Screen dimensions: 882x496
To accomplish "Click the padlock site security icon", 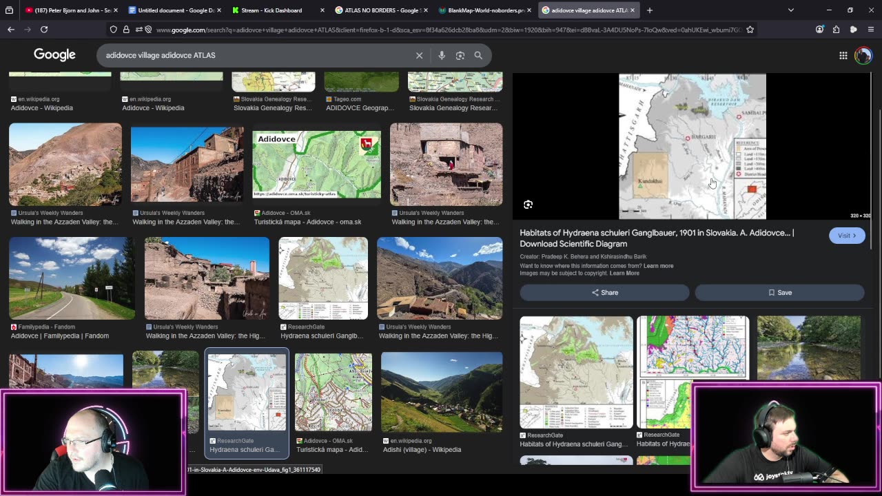I will click(x=126, y=30).
